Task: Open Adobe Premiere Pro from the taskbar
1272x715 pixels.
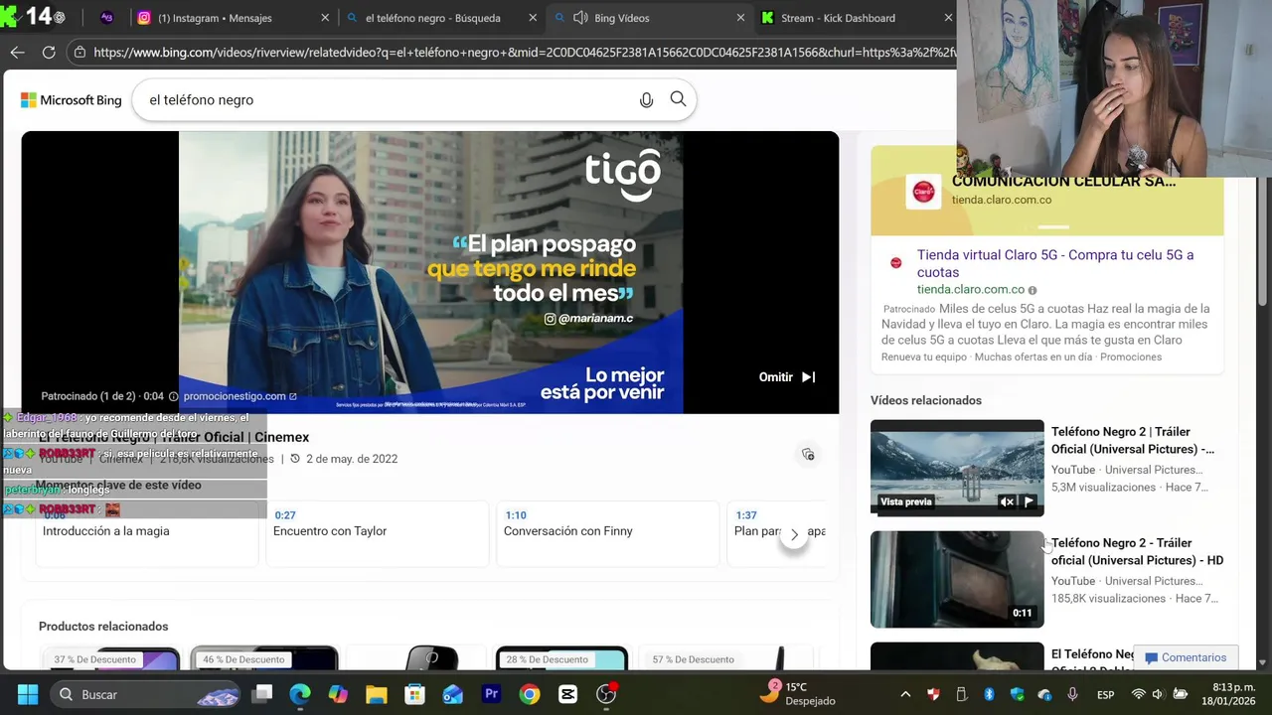Action: (x=491, y=694)
